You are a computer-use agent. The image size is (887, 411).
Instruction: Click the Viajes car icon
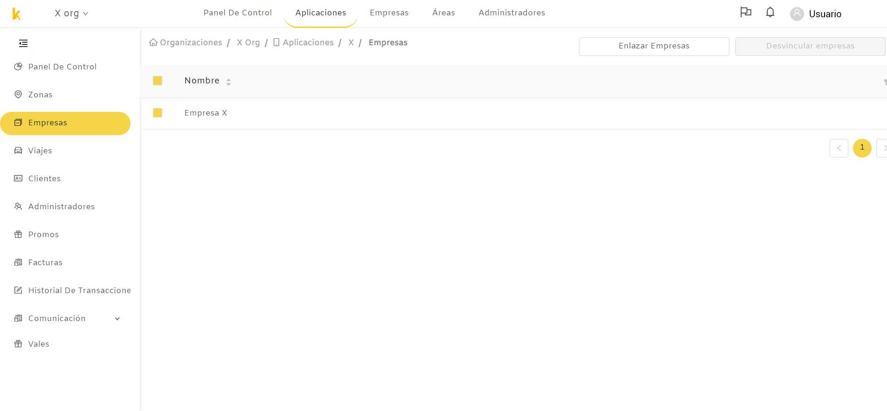pos(18,151)
